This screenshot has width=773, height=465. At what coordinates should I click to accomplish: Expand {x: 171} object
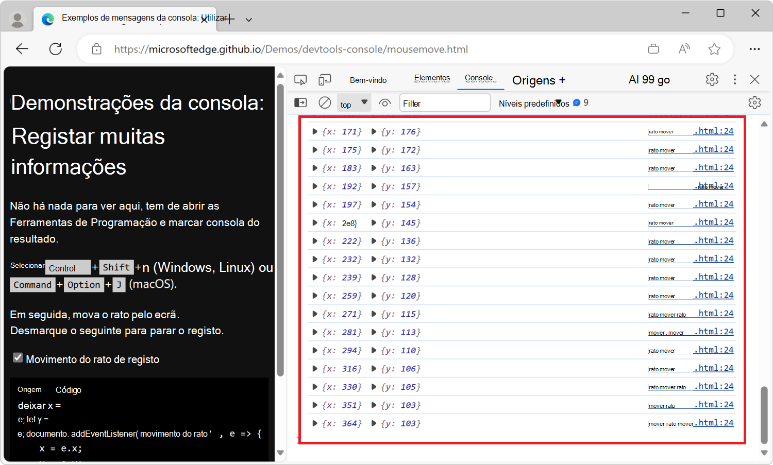pyautogui.click(x=315, y=132)
